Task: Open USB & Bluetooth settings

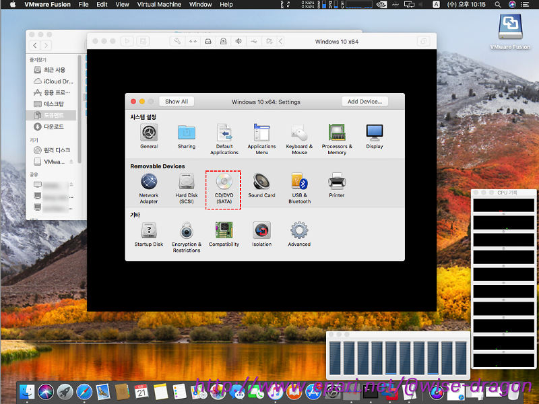Action: click(x=299, y=189)
